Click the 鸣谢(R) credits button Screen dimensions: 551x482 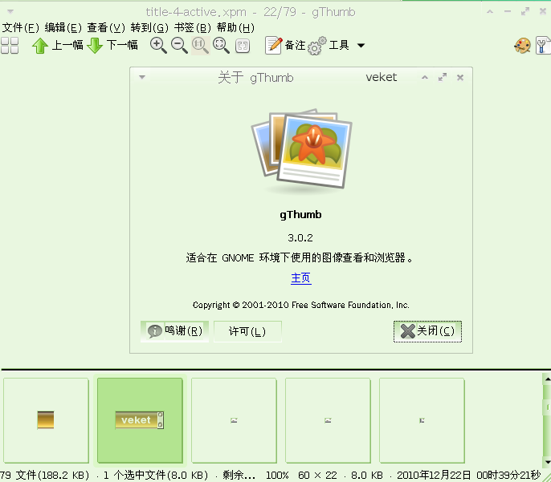coord(174,331)
